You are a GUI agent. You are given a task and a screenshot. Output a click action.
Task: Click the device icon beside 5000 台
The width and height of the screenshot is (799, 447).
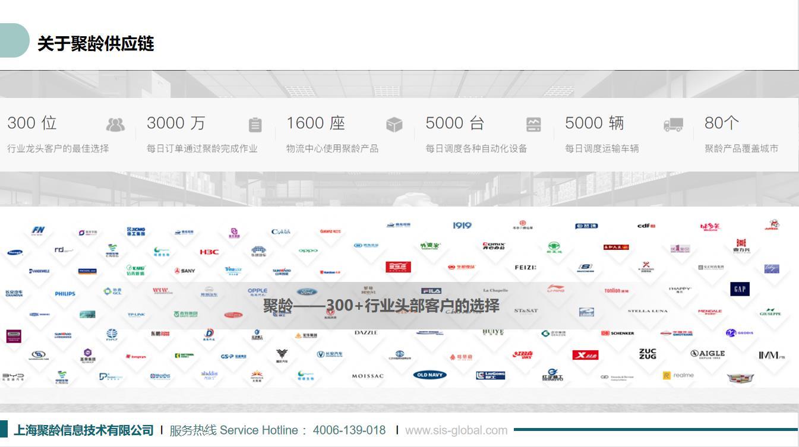click(533, 125)
